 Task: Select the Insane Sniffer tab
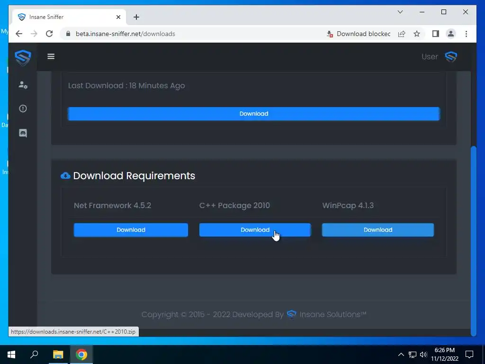69,17
